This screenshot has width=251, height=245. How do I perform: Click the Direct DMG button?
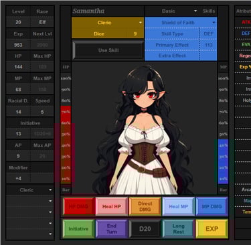point(145,206)
